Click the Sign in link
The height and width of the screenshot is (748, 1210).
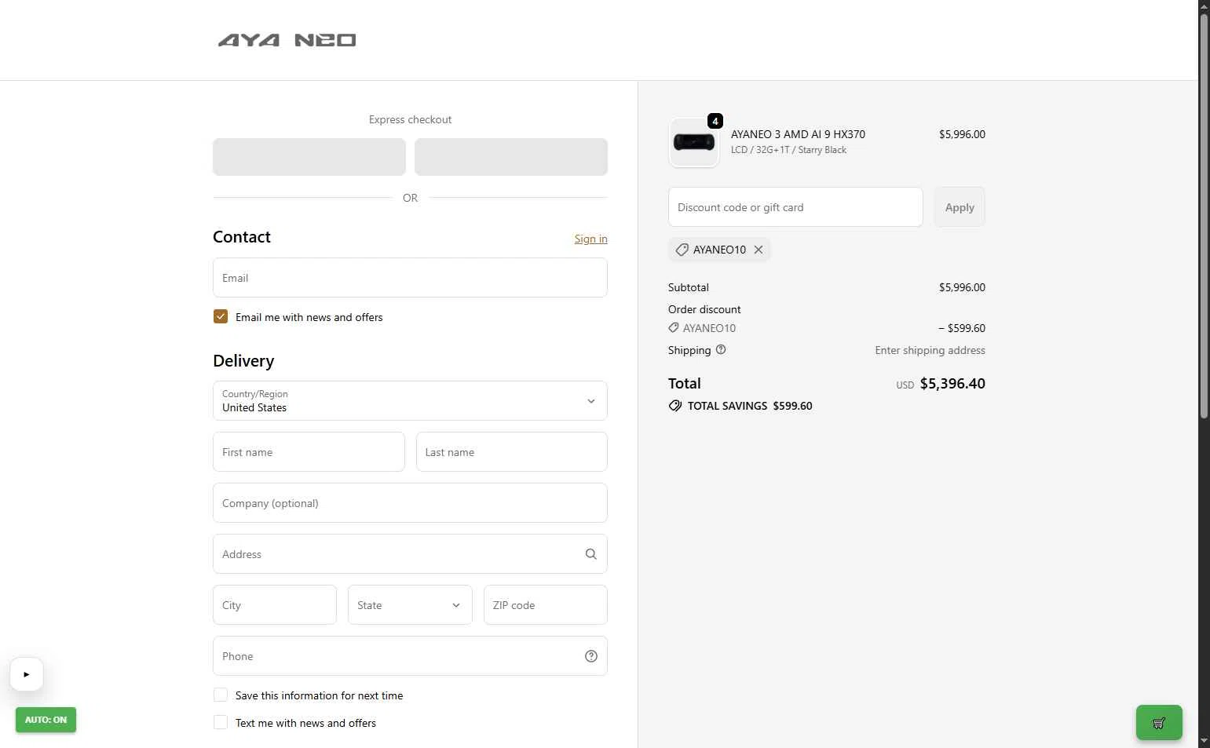click(x=590, y=239)
